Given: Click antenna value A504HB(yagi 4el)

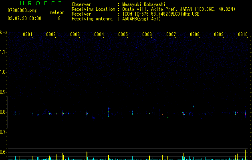Looking at the screenshot, I should [x=141, y=19].
